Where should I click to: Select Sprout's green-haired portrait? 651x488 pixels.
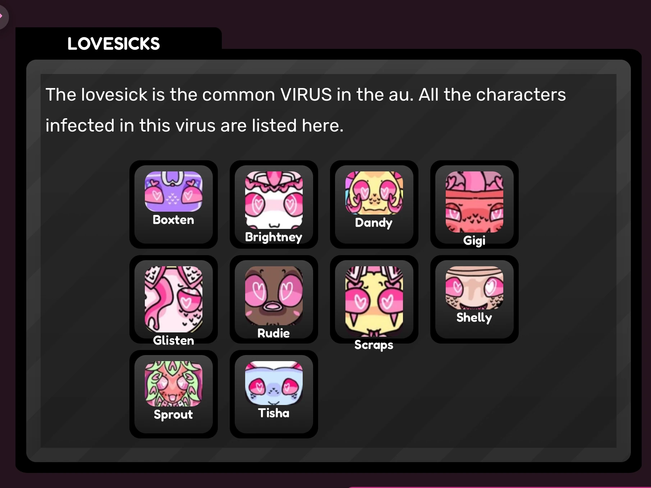[173, 383]
